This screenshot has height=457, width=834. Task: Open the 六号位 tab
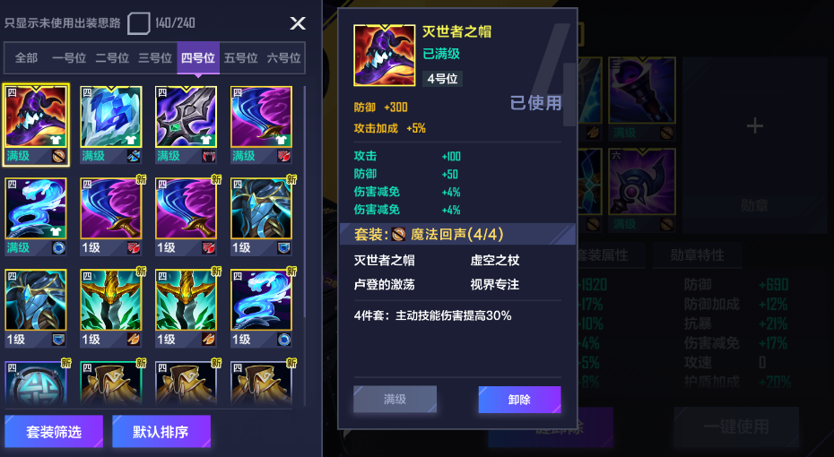(x=284, y=58)
